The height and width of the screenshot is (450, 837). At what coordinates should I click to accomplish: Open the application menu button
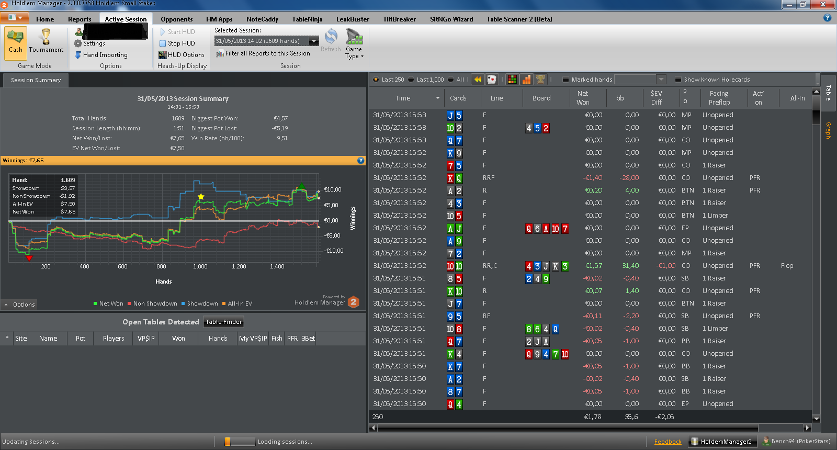(15, 18)
